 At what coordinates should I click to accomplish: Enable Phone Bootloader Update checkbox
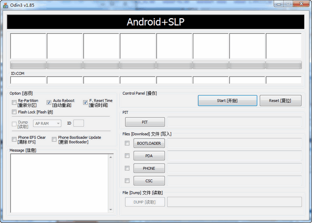coord(54,139)
